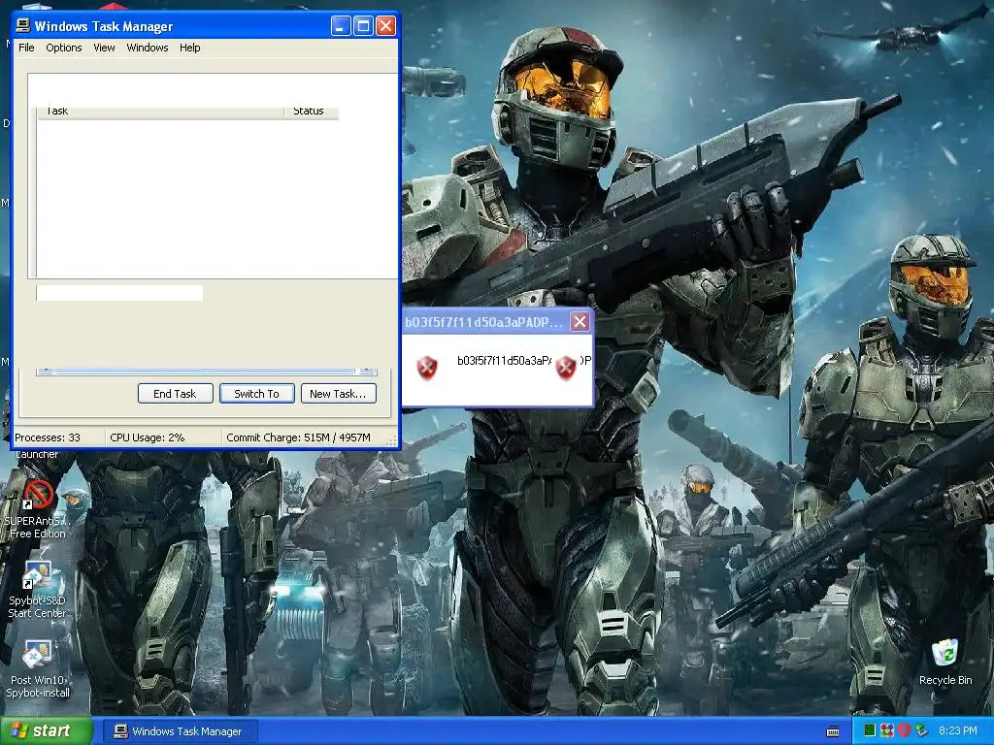Open the View menu in Task Manager
The width and height of the screenshot is (994, 745).
click(104, 48)
